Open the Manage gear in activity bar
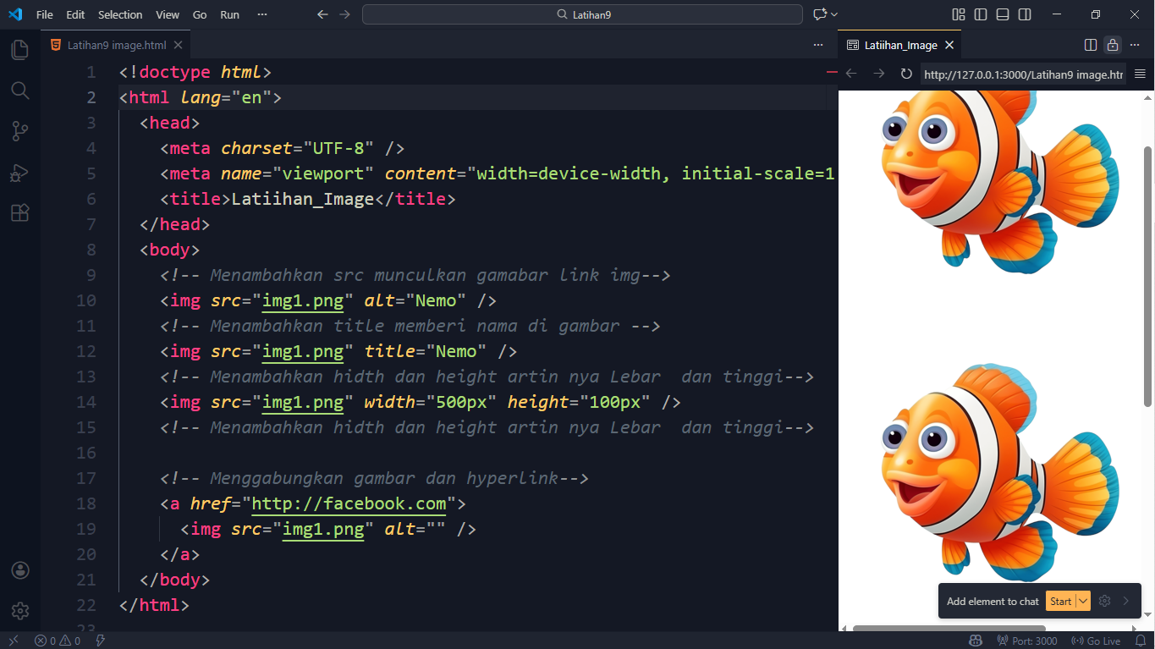 (x=20, y=610)
